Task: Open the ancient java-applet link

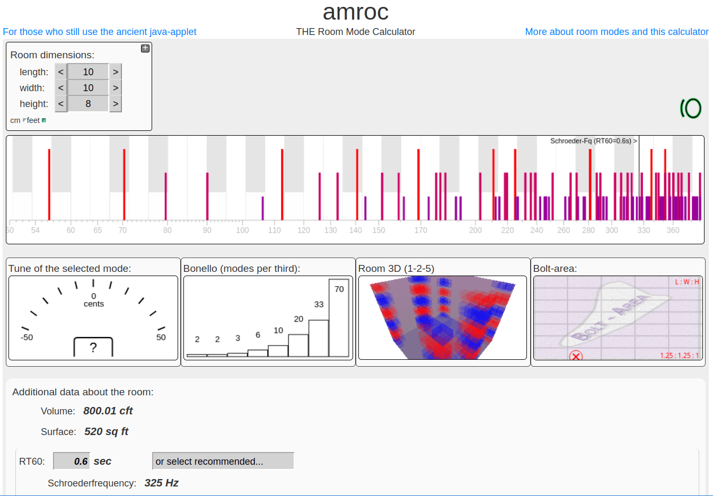Action: pyautogui.click(x=100, y=32)
